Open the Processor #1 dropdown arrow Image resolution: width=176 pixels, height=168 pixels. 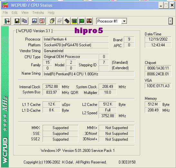coord(124,21)
